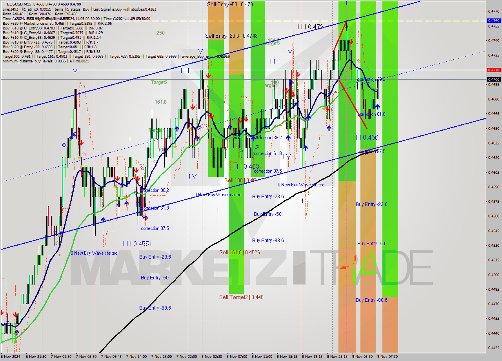Screen dimensions: 502x361
Task: Click the 'Sell Entry -23.6 | 0.4748' label
Action: coord(231,36)
